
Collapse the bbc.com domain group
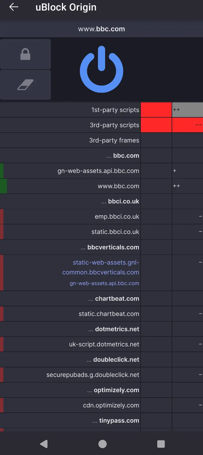pos(70,156)
